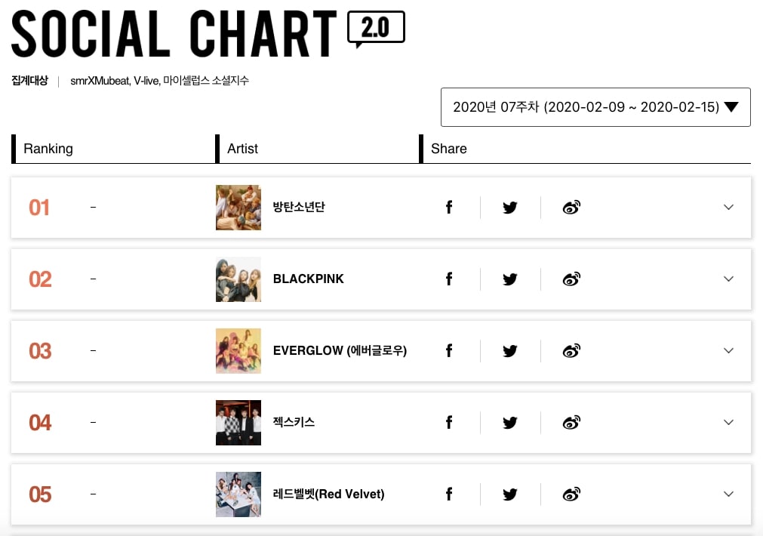Share EVERGLOW on Twitter
Screen dimensions: 763x536
(510, 351)
